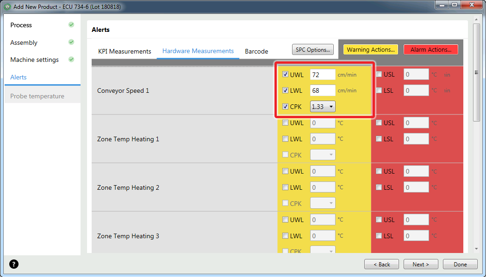Click the Next button
This screenshot has width=486, height=277.
(x=421, y=265)
